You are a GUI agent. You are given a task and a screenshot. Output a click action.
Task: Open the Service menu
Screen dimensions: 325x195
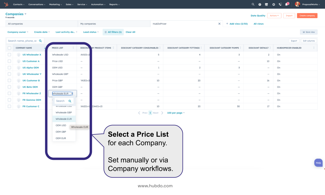82,4
